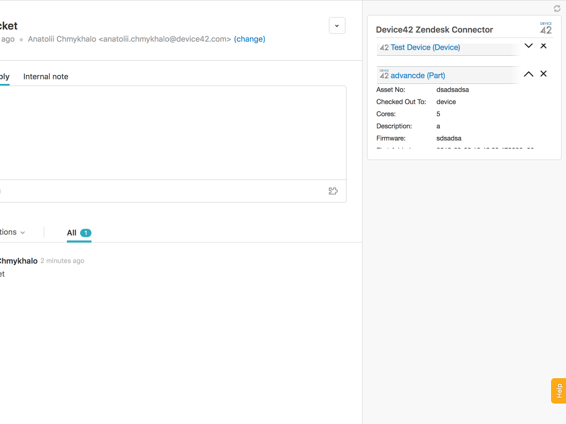Image resolution: width=566 pixels, height=424 pixels.
Task: Open the advancde (Part) link
Action: [418, 76]
